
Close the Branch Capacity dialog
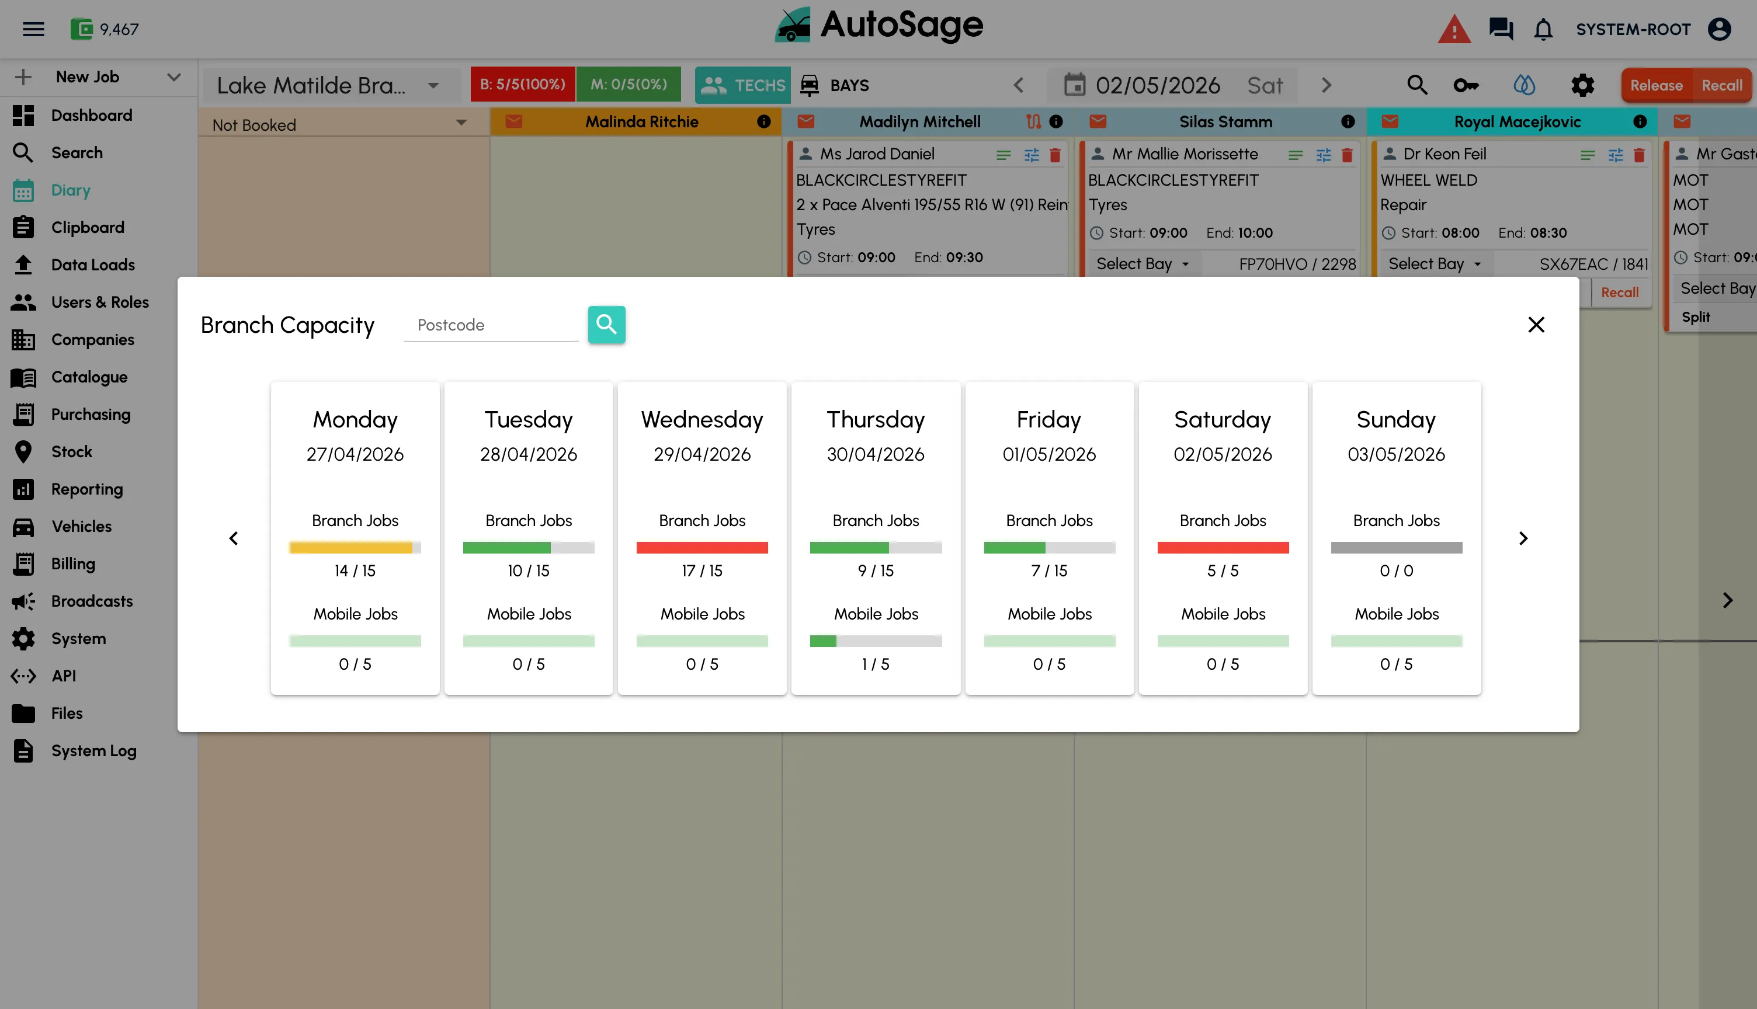[x=1537, y=324]
